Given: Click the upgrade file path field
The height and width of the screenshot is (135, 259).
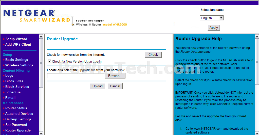Looking at the screenshot, I should click(x=76, y=76).
